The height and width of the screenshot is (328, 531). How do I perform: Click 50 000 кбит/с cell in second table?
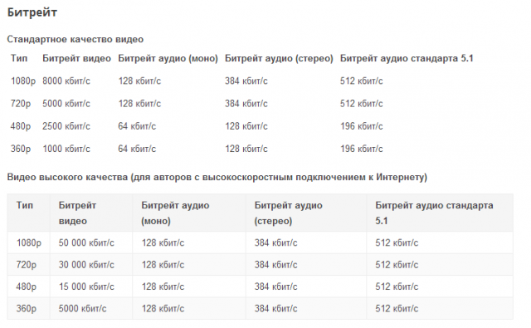pyautogui.click(x=86, y=242)
